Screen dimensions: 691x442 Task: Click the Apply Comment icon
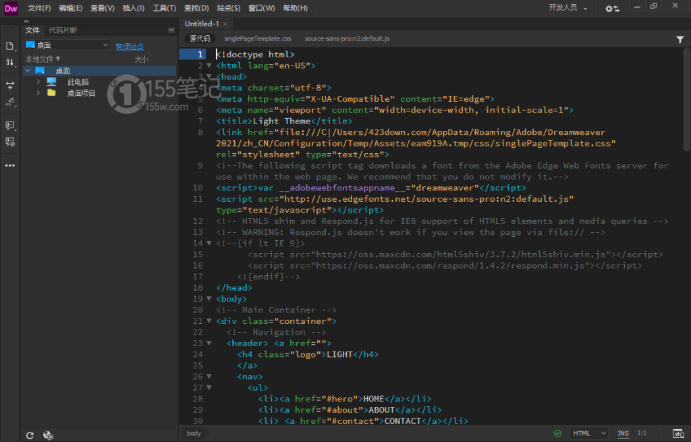point(10,126)
